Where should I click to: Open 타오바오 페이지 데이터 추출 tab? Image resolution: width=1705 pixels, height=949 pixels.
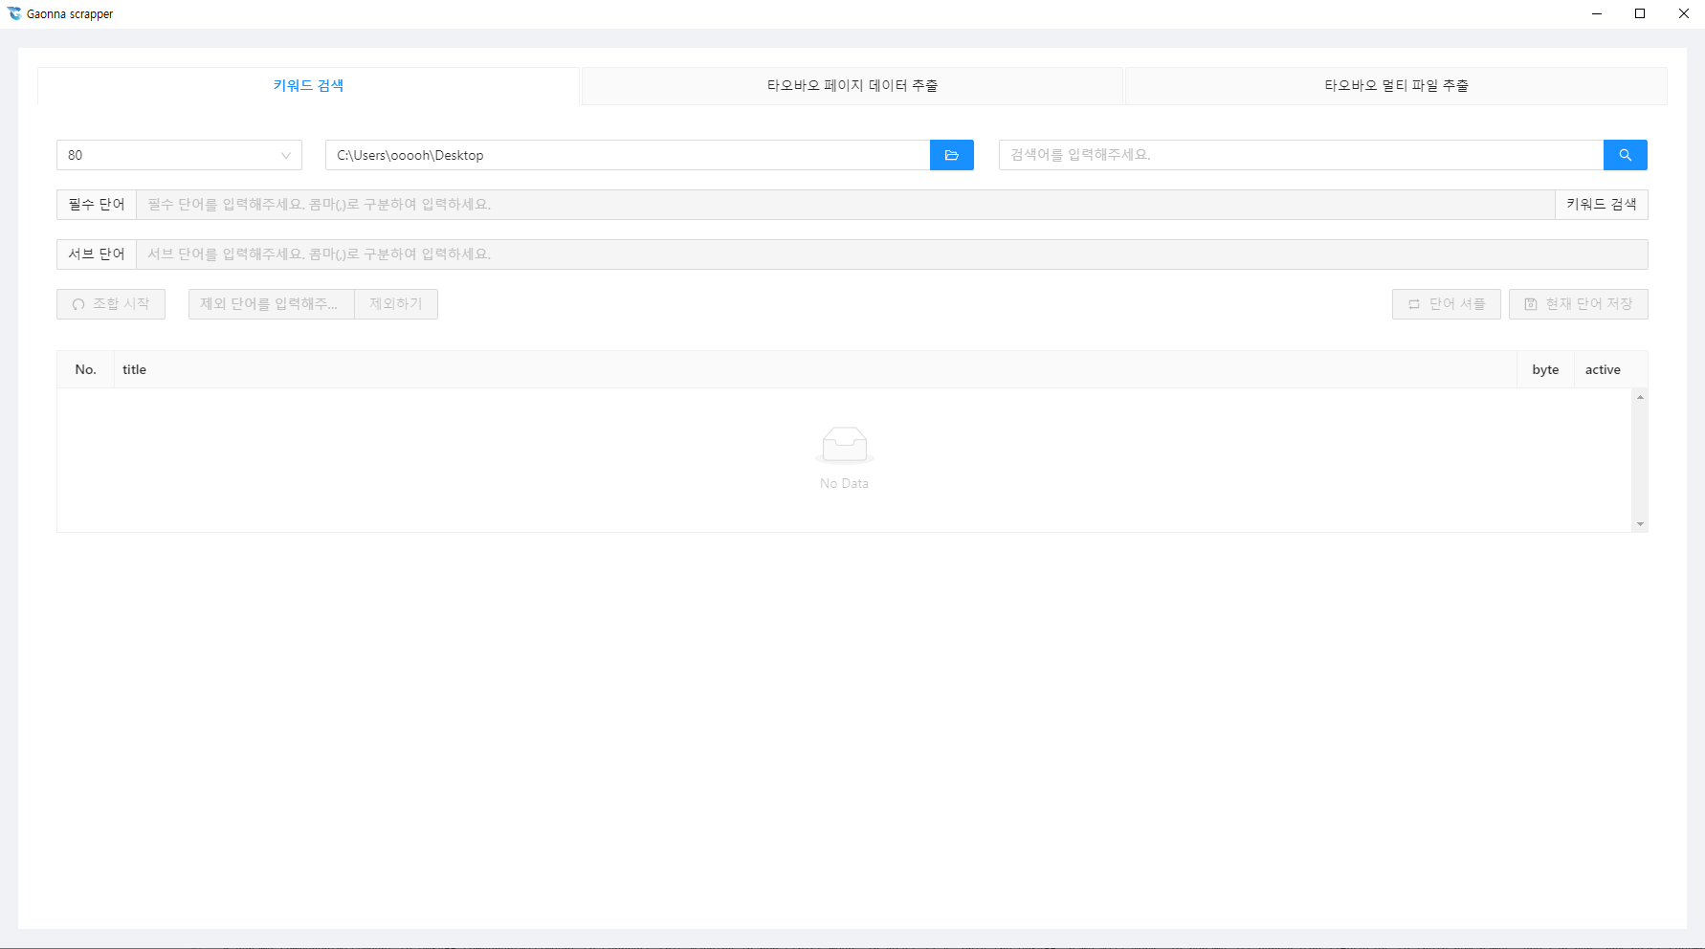point(852,85)
